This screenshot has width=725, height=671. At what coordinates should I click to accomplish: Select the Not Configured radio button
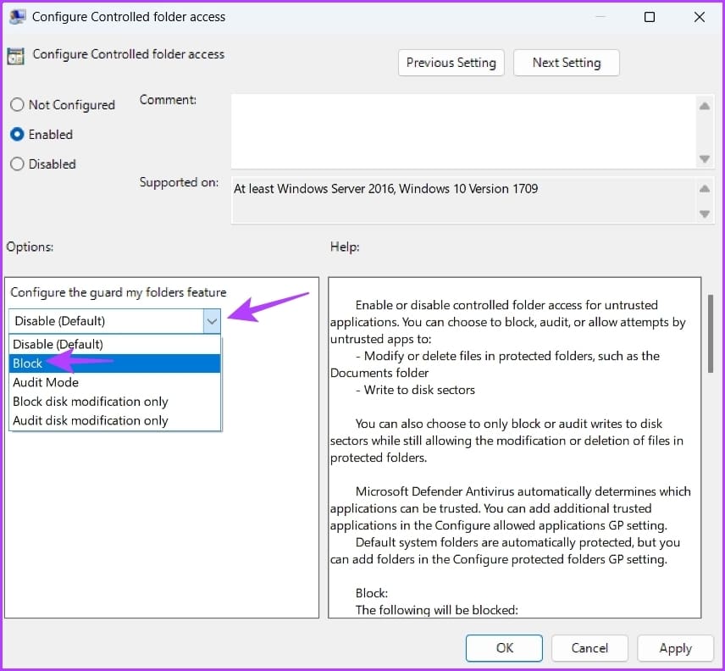[x=17, y=104]
